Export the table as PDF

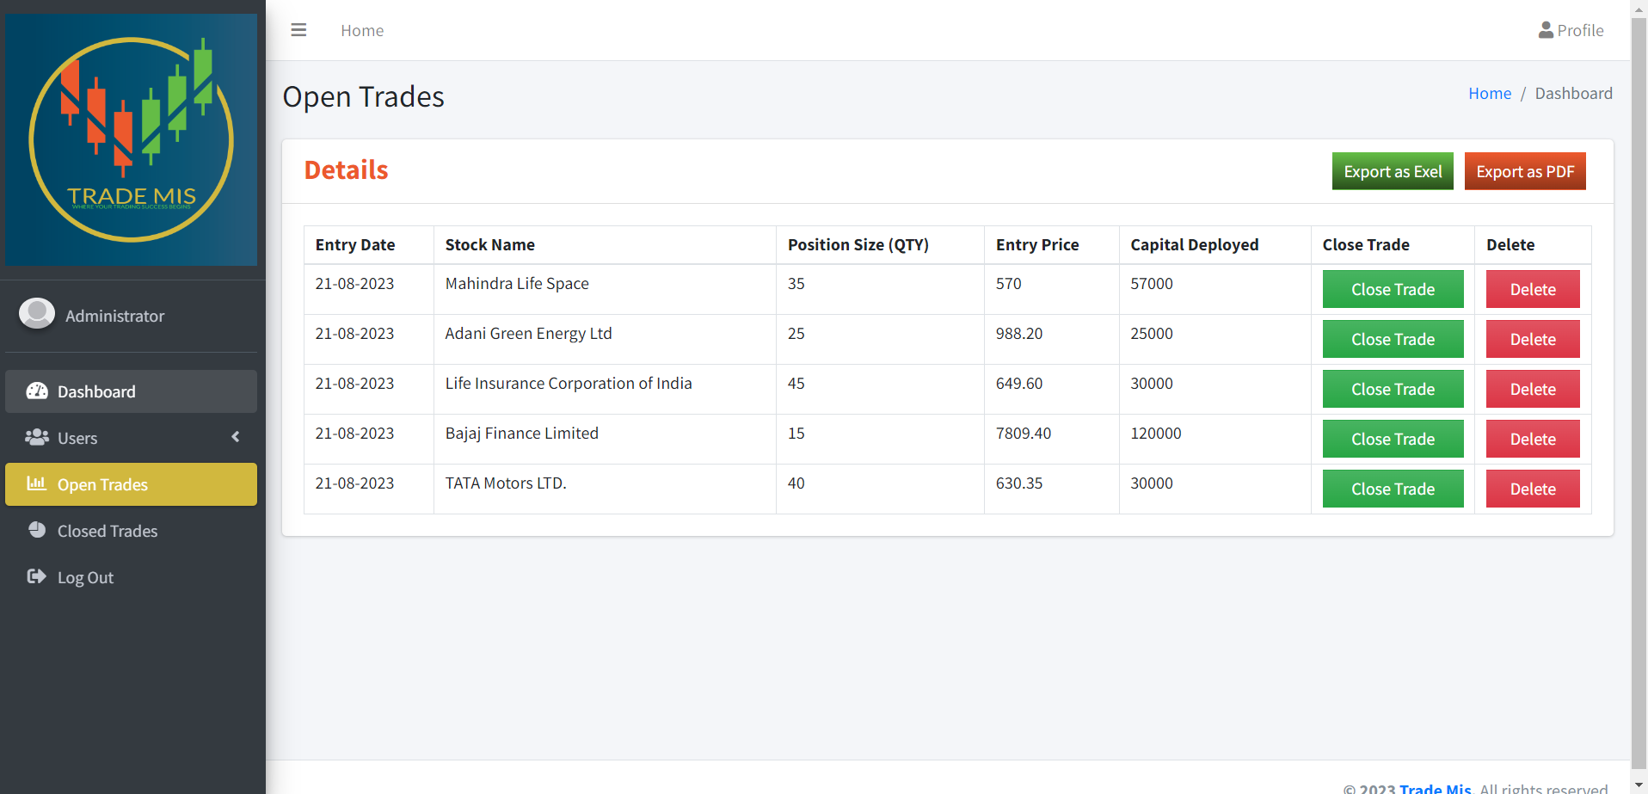point(1524,171)
